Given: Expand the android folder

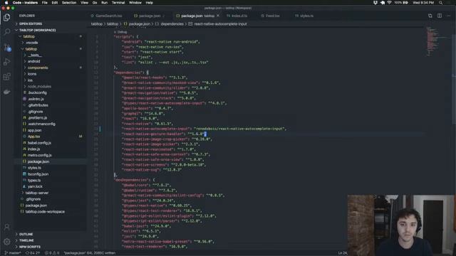Looking at the screenshot, I should 33,62.
